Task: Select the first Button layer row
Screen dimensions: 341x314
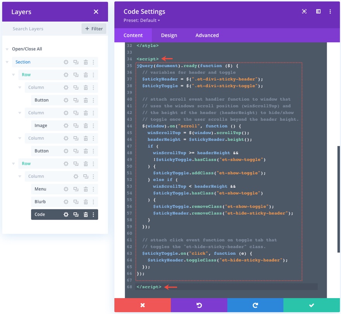Action: pos(64,100)
